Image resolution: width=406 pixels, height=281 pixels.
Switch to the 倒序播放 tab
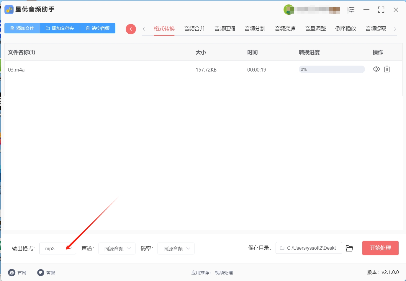pos(346,29)
